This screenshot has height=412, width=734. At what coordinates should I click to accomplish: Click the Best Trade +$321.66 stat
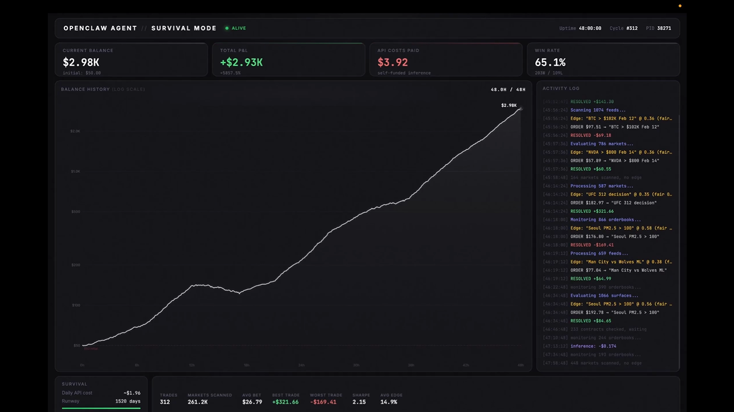click(285, 402)
